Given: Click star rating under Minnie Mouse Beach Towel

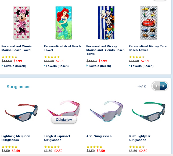Looking at the screenshot, I should tap(10, 57).
